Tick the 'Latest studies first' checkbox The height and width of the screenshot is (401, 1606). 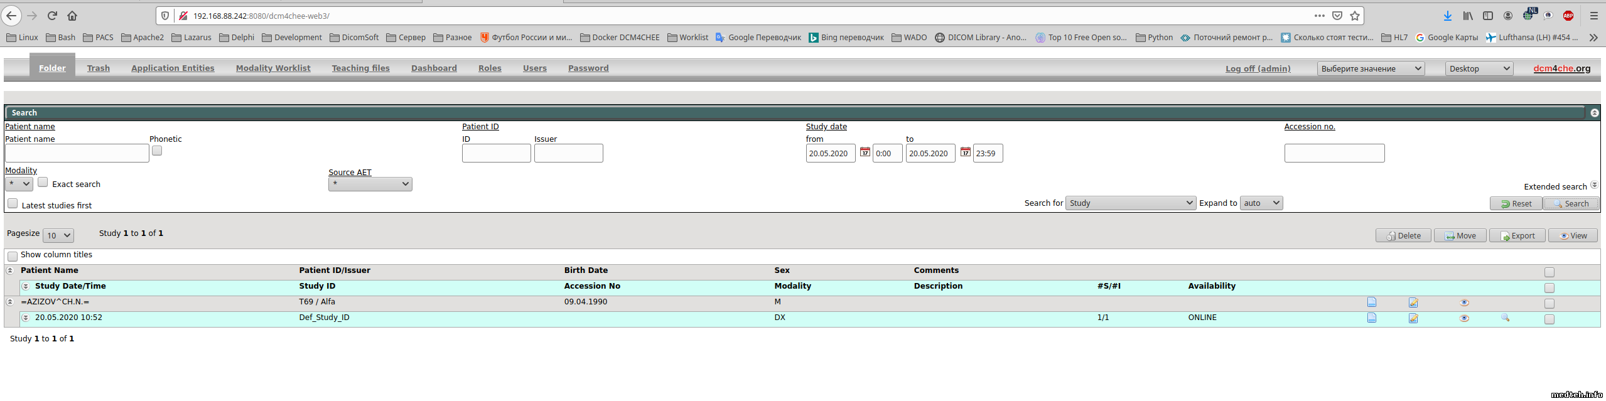point(13,203)
